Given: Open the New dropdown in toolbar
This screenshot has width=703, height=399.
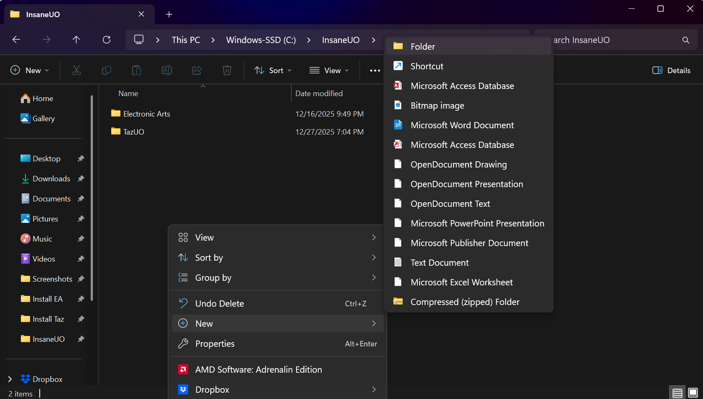Looking at the screenshot, I should tap(30, 70).
